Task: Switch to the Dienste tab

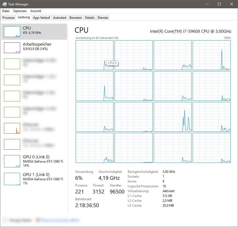Action: tap(103, 18)
